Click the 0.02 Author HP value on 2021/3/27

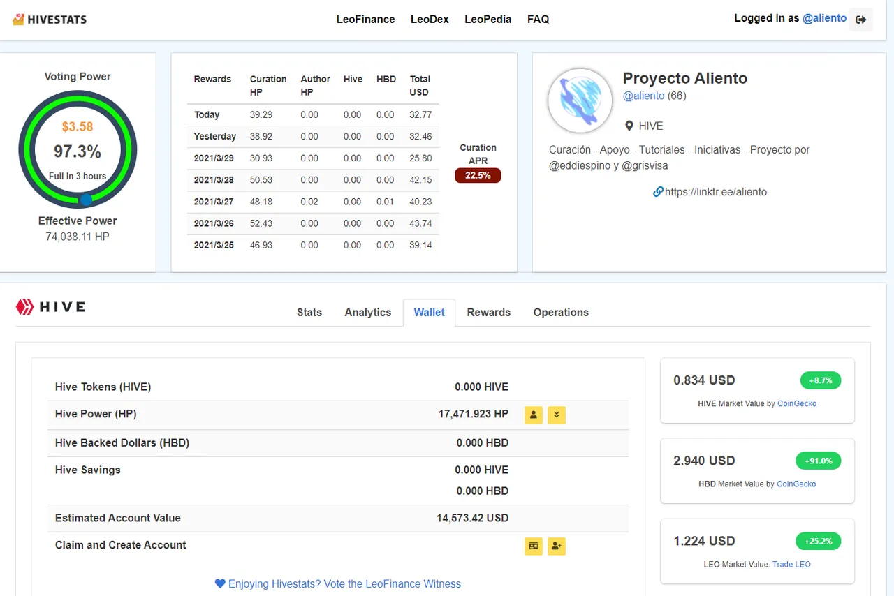pyautogui.click(x=309, y=202)
